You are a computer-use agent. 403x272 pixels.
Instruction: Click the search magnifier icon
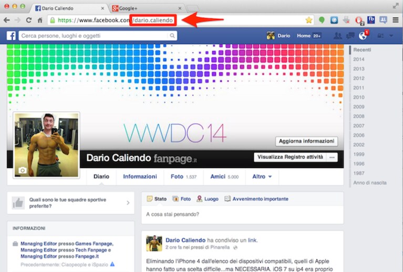coord(172,36)
